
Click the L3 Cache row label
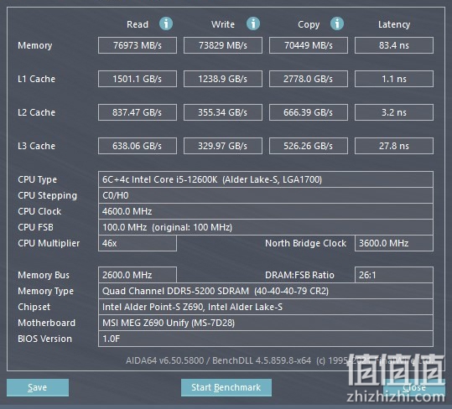coord(36,146)
